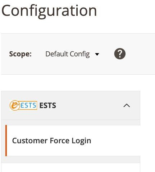Image resolution: width=155 pixels, height=172 pixels.
Task: Click the ESTS logo image
Action: click(23, 105)
